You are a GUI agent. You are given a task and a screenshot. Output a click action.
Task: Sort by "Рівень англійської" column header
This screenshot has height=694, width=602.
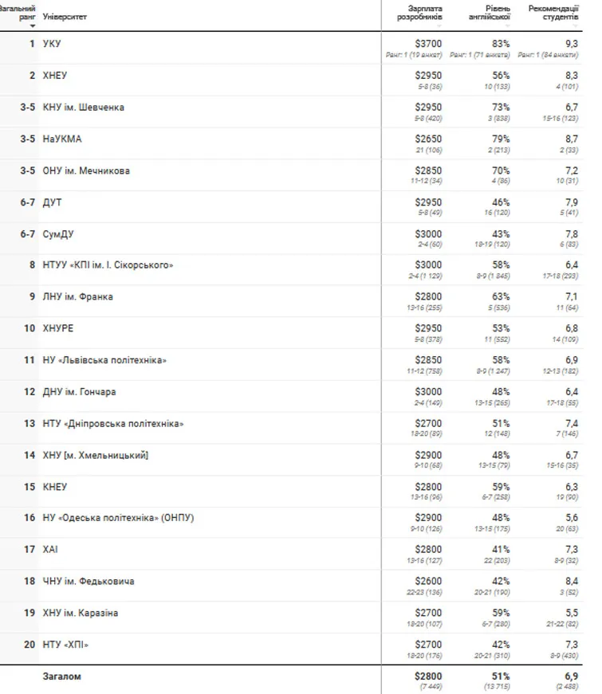pos(491,12)
